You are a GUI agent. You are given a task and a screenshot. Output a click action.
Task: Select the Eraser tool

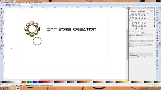1,43
